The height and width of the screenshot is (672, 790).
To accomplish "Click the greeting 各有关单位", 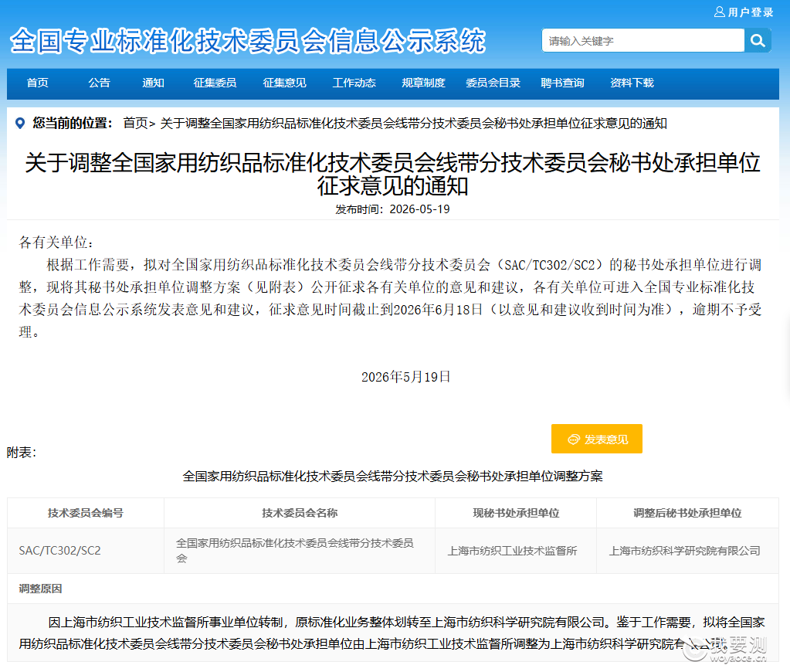I will (x=56, y=243).
